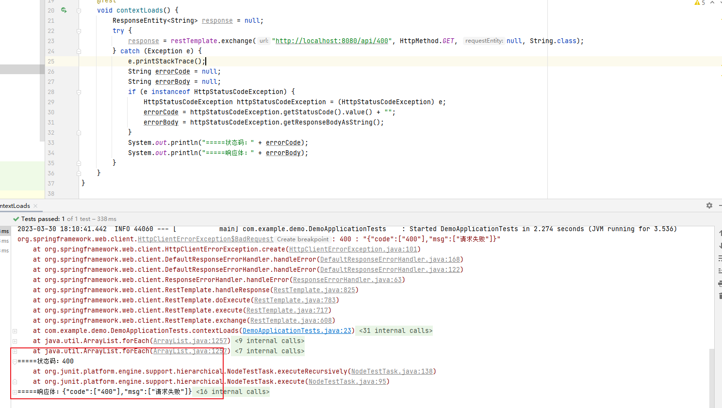Open the Run panel settings gear
The image size is (722, 408).
(x=709, y=205)
